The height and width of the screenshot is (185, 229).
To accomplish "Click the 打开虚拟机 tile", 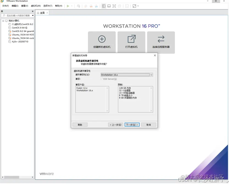I will pos(131,42).
